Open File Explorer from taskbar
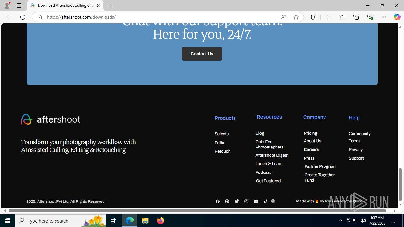Screen dimensions: 404x227 [x=145, y=221]
